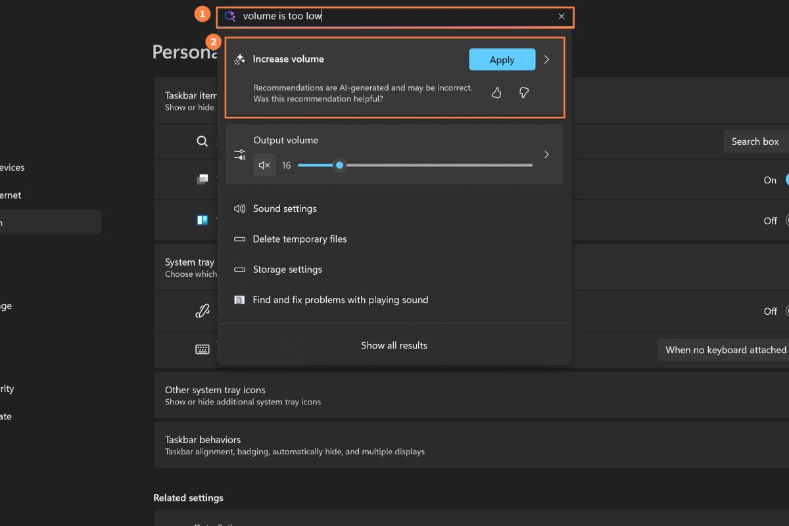Click the 'Related settings' heading
This screenshot has height=526, width=789.
[x=188, y=498]
